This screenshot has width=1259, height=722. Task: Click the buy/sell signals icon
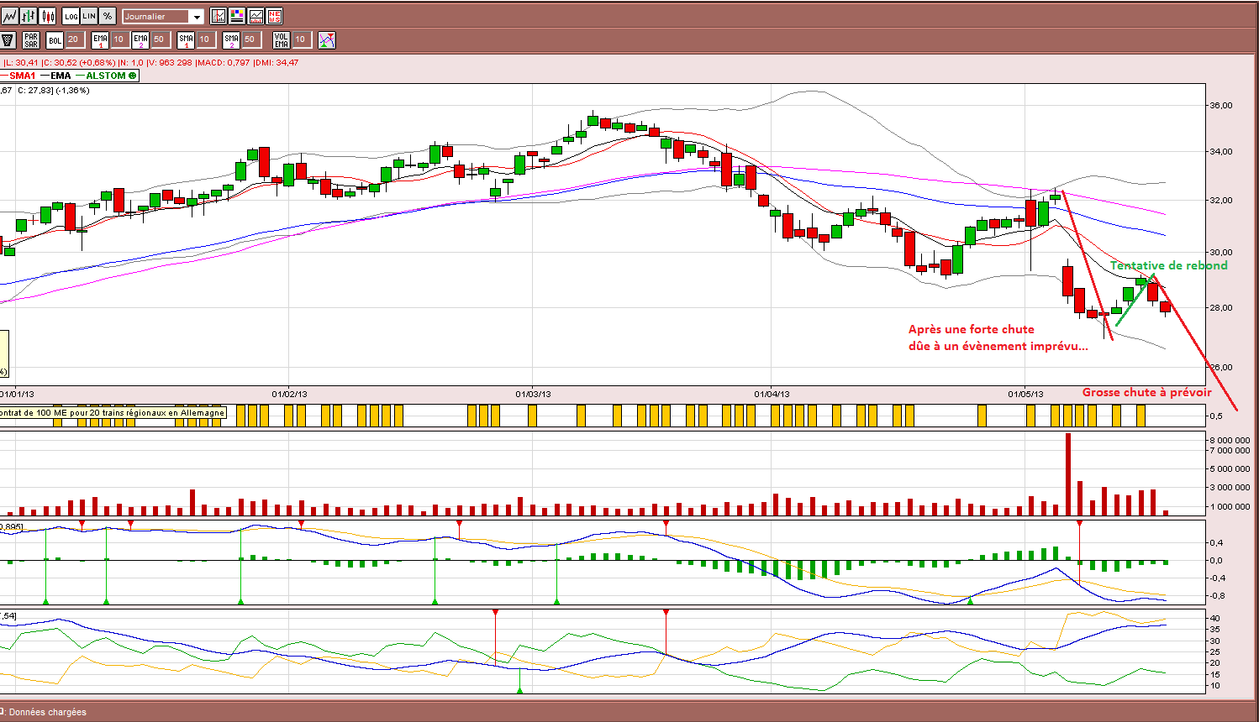coord(327,39)
